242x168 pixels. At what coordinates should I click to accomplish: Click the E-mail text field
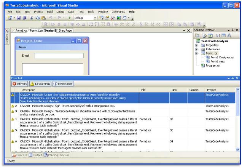(59, 56)
